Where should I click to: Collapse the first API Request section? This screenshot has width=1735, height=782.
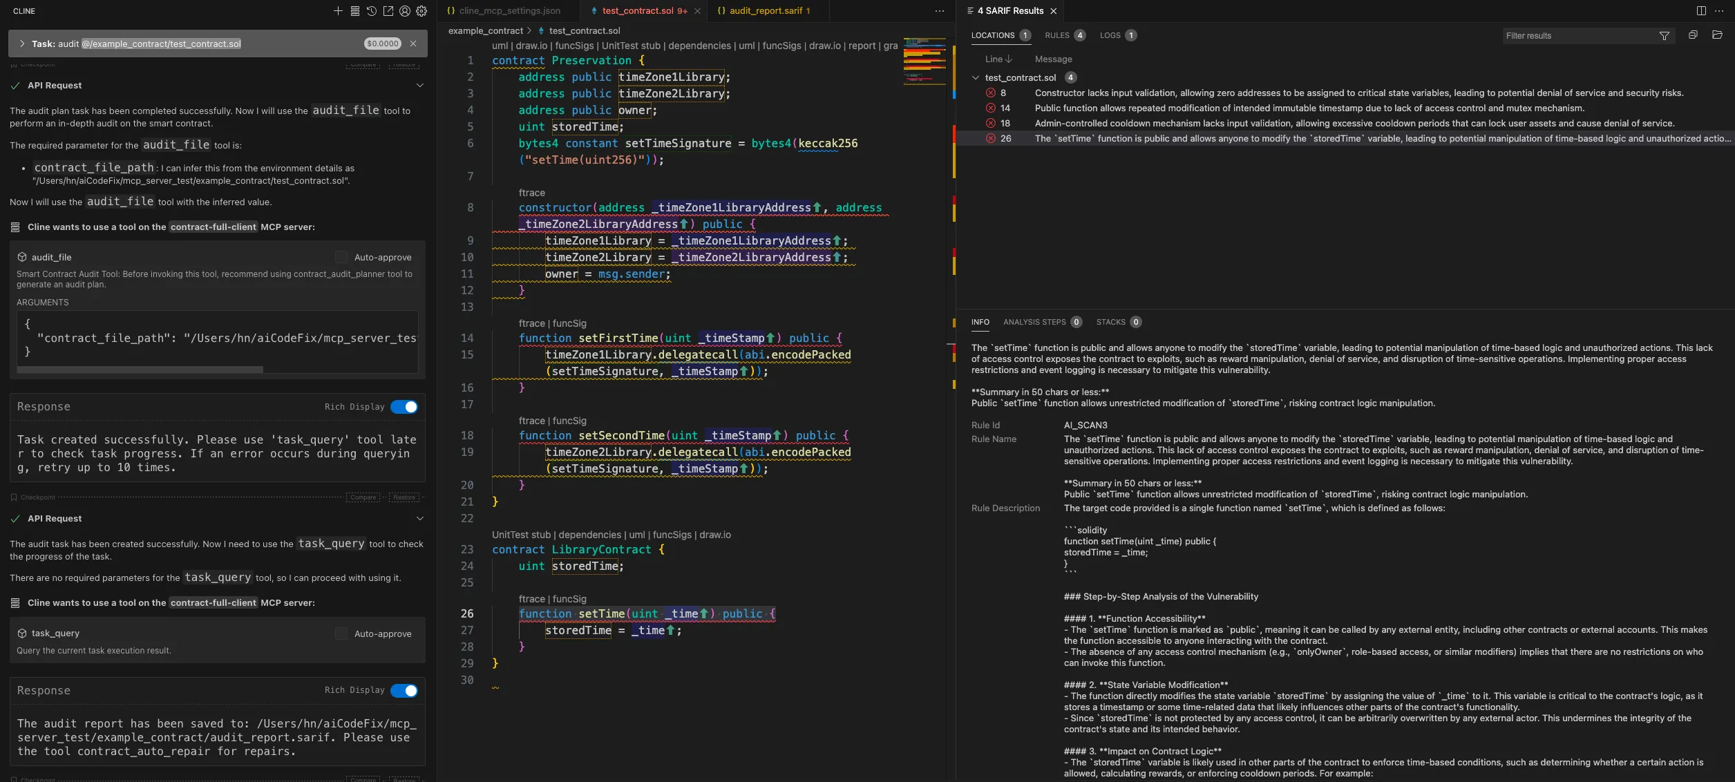[x=419, y=86]
